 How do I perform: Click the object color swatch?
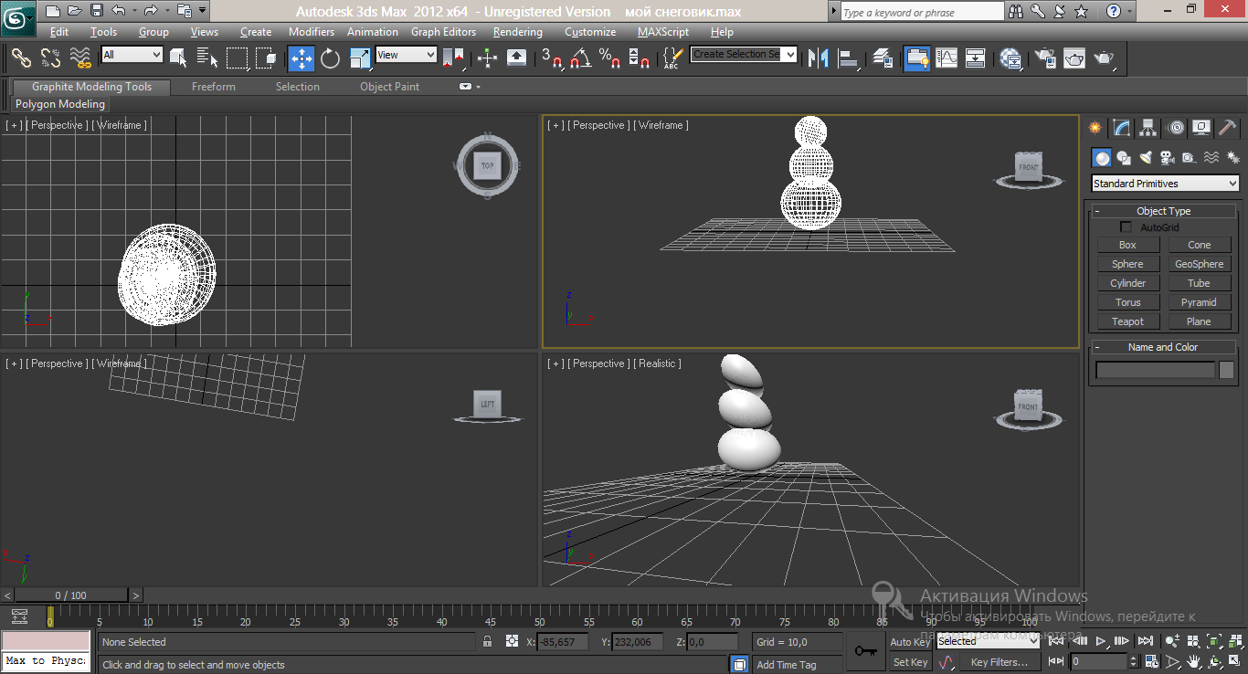click(1226, 370)
